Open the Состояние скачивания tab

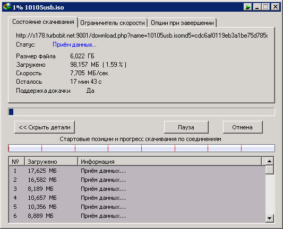[x=43, y=22]
